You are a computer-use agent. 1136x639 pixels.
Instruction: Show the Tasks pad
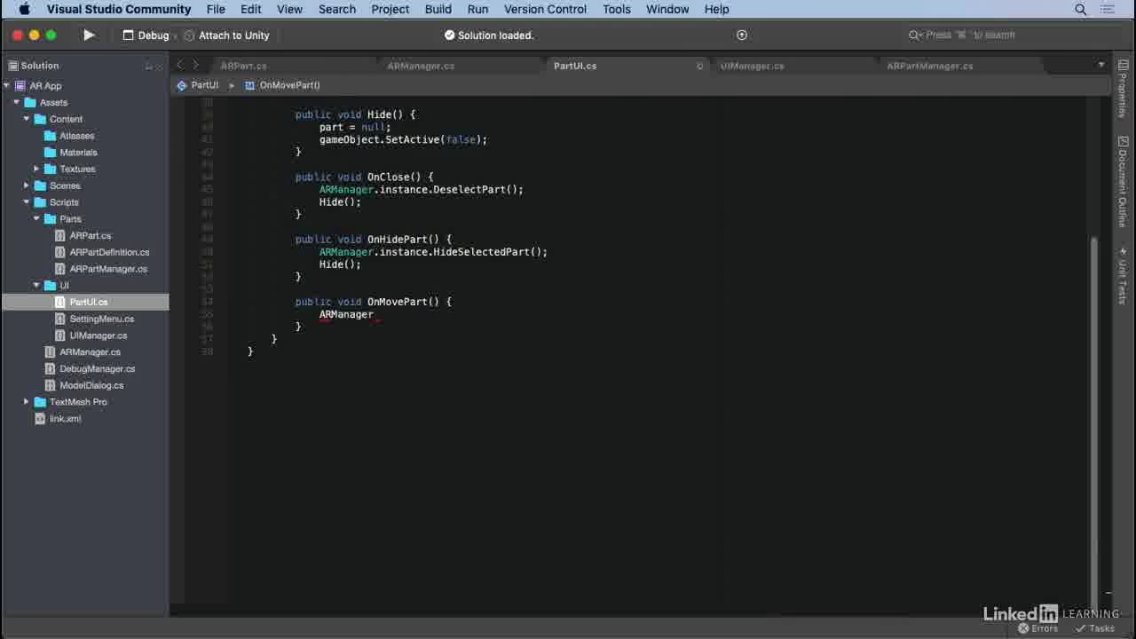click(x=1094, y=628)
